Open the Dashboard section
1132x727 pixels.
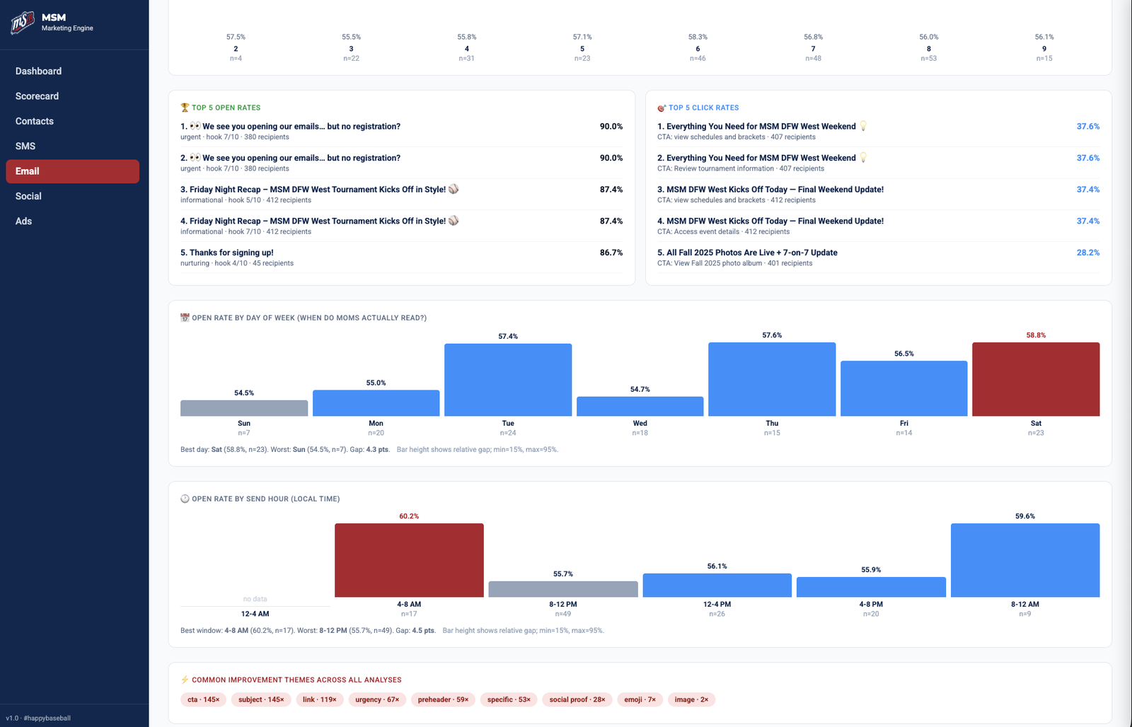pyautogui.click(x=38, y=71)
